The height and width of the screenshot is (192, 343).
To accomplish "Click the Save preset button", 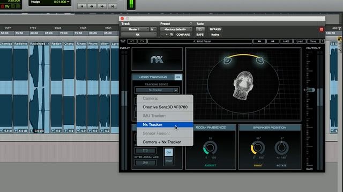I will click(x=313, y=41).
